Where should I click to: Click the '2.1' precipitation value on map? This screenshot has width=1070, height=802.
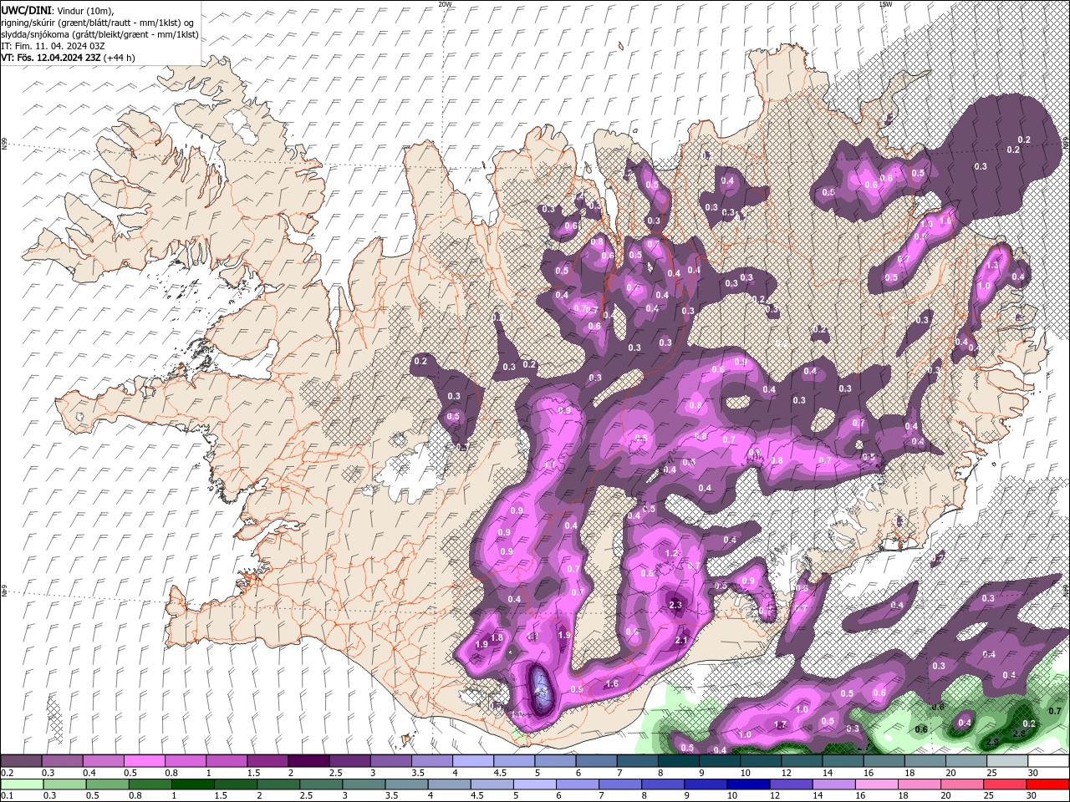click(680, 640)
